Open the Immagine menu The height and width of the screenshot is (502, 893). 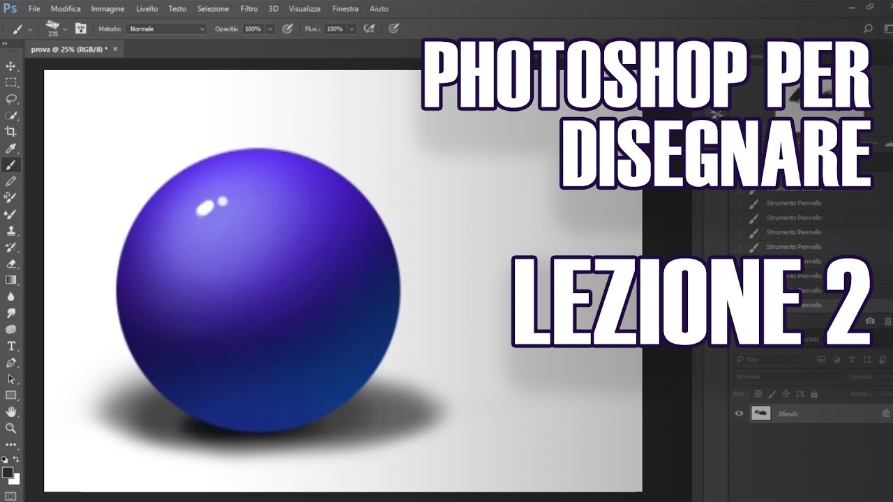pos(107,9)
